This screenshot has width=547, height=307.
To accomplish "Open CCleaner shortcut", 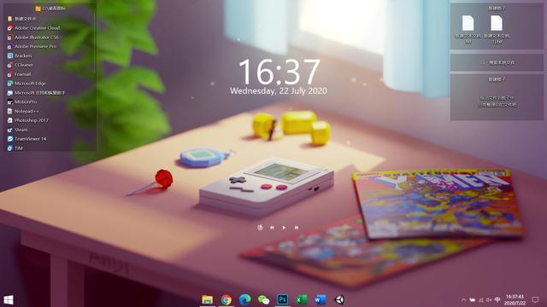I will click(x=21, y=65).
